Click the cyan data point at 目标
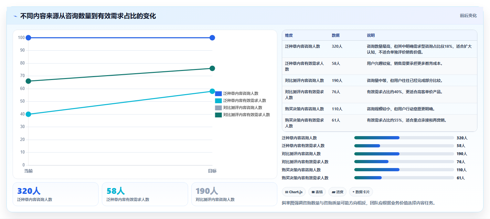 pos(212,91)
